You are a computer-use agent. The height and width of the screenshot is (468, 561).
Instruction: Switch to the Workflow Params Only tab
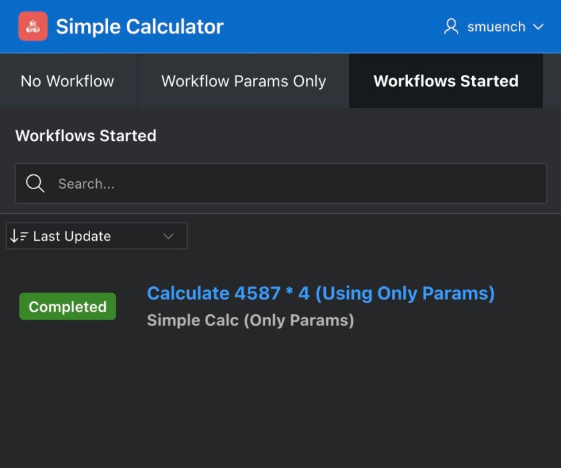(243, 80)
